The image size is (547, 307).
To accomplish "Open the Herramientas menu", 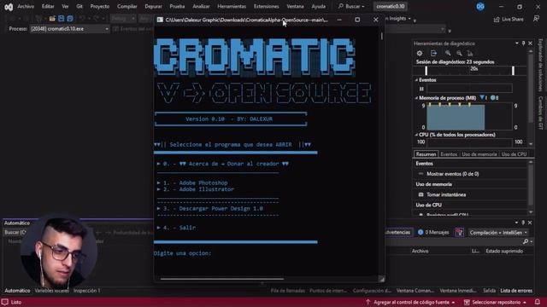I will tap(232, 7).
